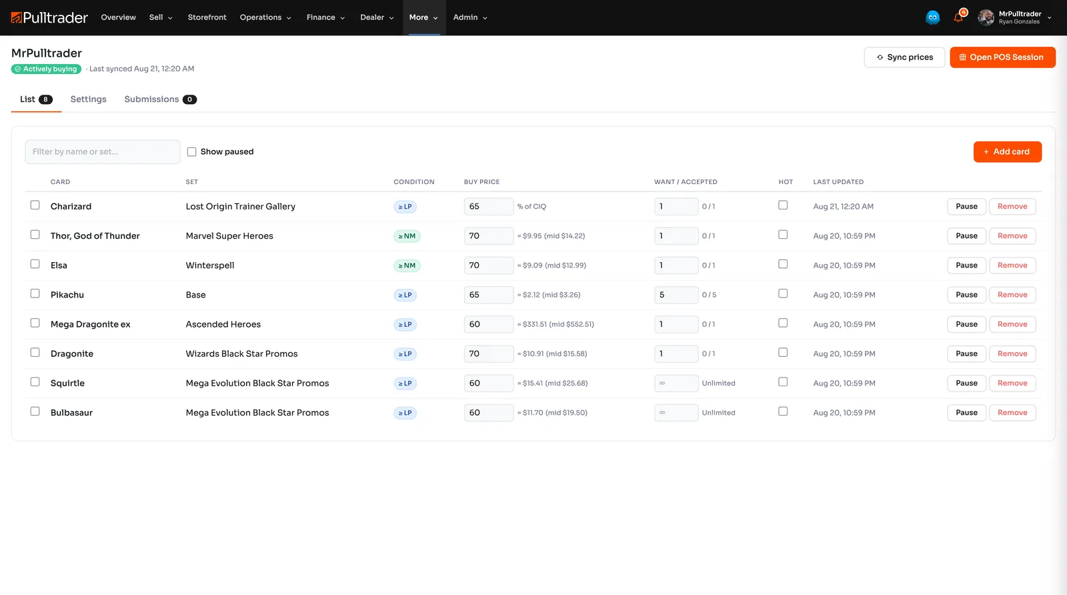The height and width of the screenshot is (595, 1067).
Task: Go to Storefront page
Action: pyautogui.click(x=207, y=17)
